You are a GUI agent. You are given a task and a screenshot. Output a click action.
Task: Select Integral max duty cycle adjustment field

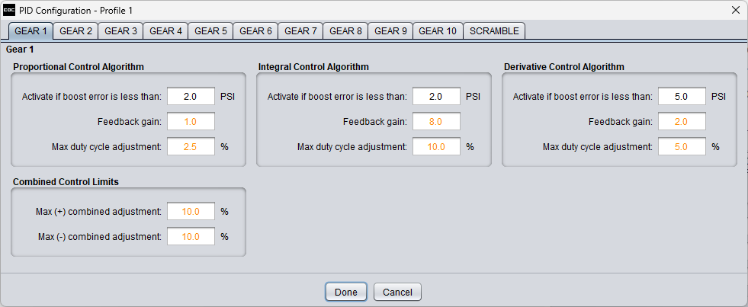tap(436, 146)
